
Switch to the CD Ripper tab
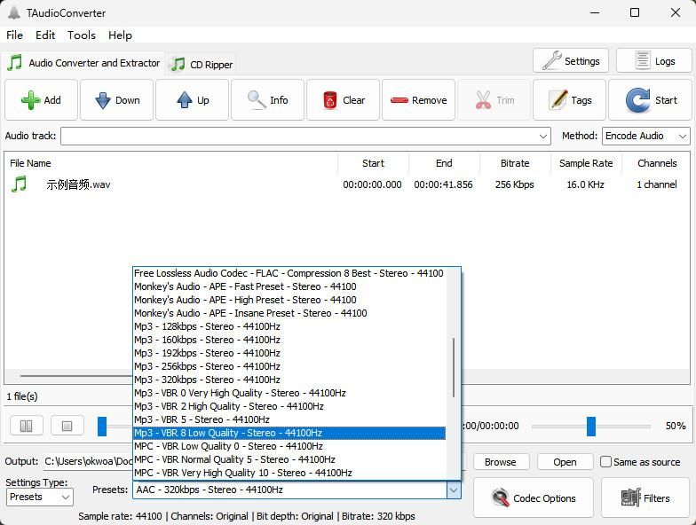[202, 65]
